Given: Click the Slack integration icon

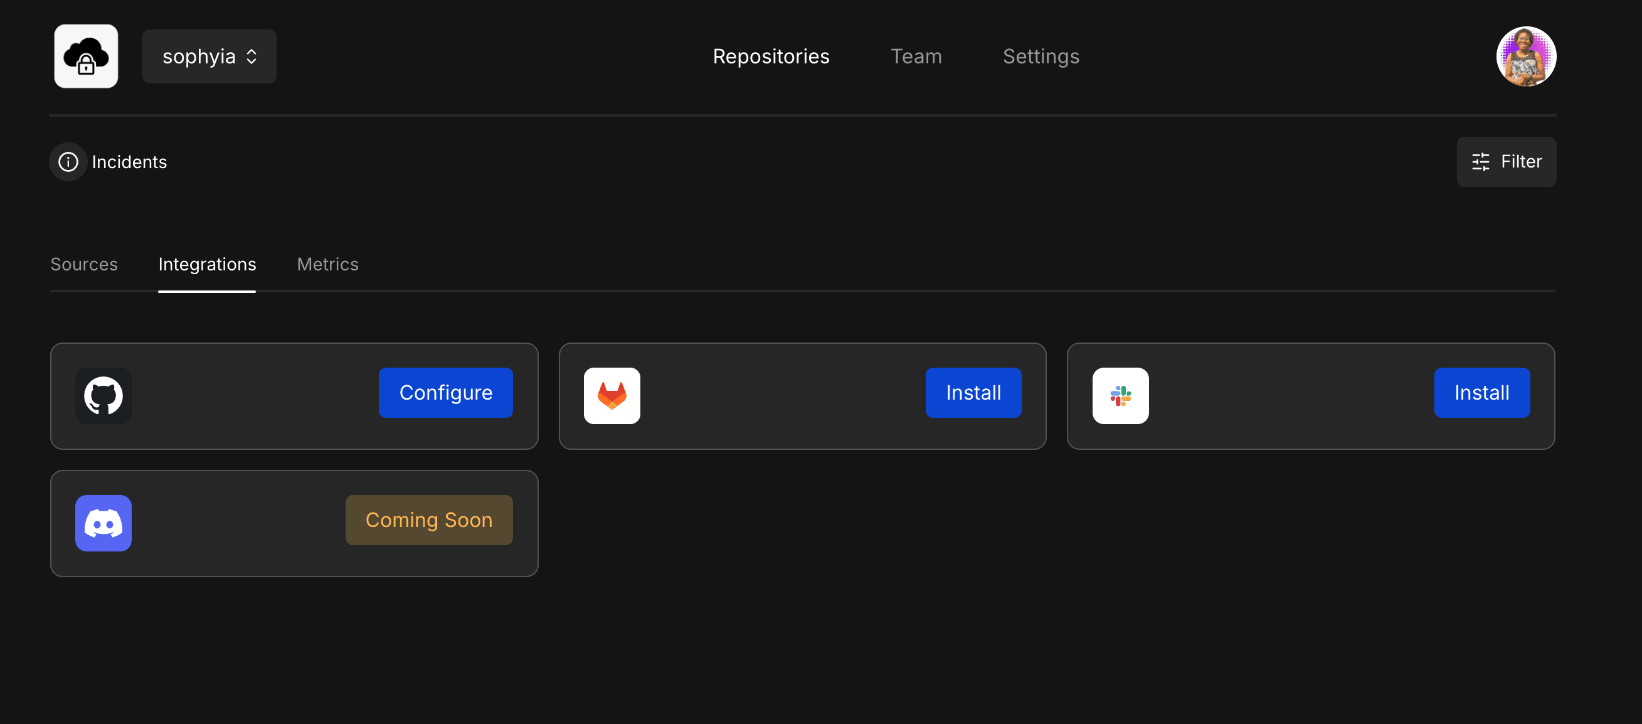Looking at the screenshot, I should coord(1121,396).
